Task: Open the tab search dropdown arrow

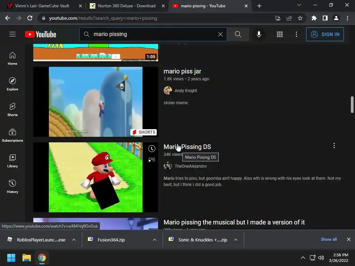Action: pyautogui.click(x=299, y=5)
